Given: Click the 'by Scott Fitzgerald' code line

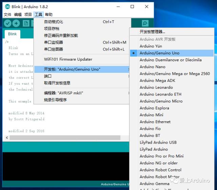Looking at the screenshot, I should [26, 119].
